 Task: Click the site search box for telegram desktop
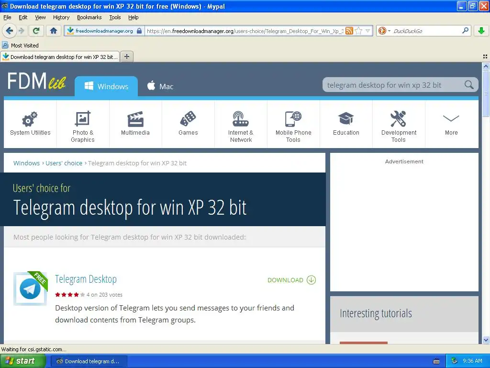(394, 85)
